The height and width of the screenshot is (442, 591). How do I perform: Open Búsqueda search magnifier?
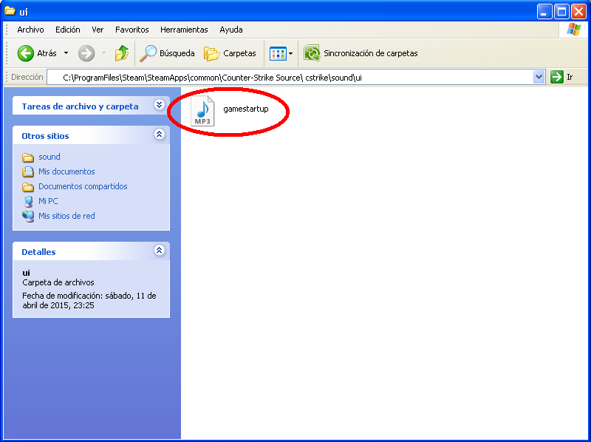[x=148, y=53]
